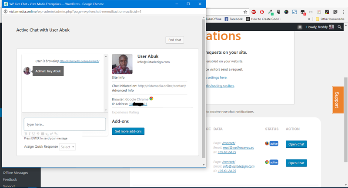Click the insert link icon below message box
Screen dimensions: 348x188
click(x=56, y=134)
